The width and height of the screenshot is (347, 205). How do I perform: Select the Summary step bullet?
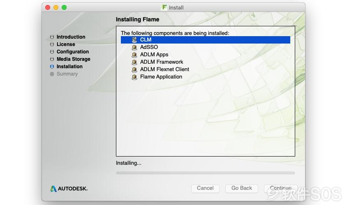52,74
